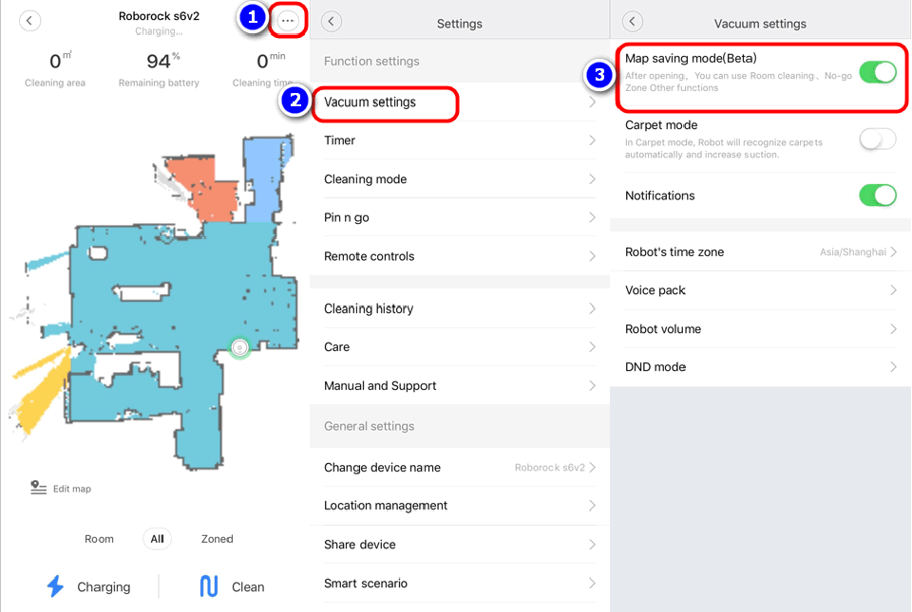Tap the Charging lightning bolt icon
912x612 pixels.
(x=55, y=585)
